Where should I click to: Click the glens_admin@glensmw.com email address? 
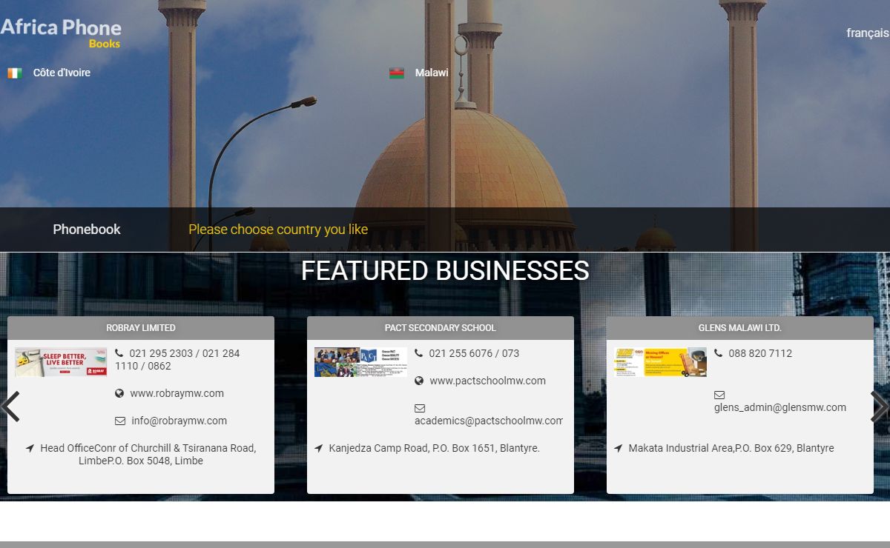click(780, 407)
